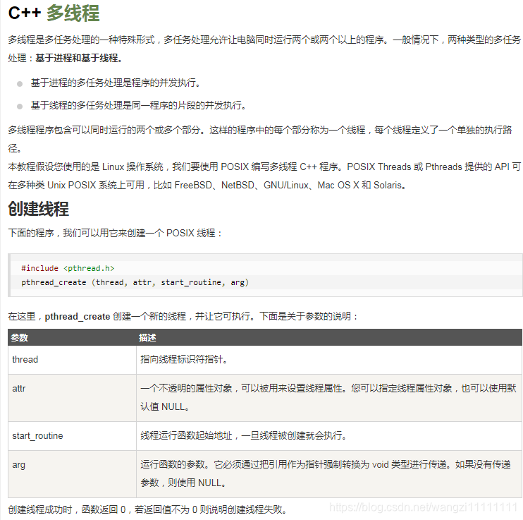Click the '#include <pthread.h>' code line
Screen dimensions: 523x520
point(68,268)
